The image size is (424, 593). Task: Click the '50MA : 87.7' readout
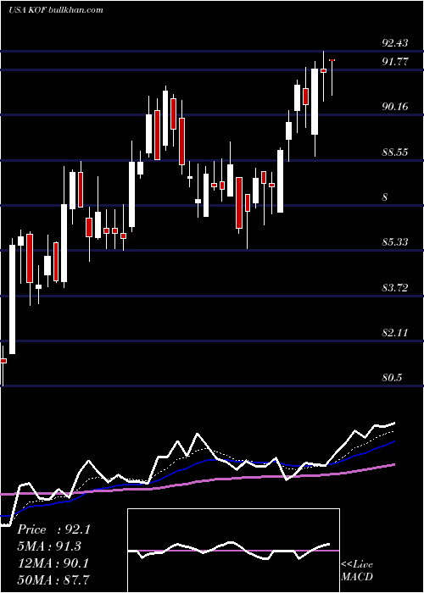(53, 579)
